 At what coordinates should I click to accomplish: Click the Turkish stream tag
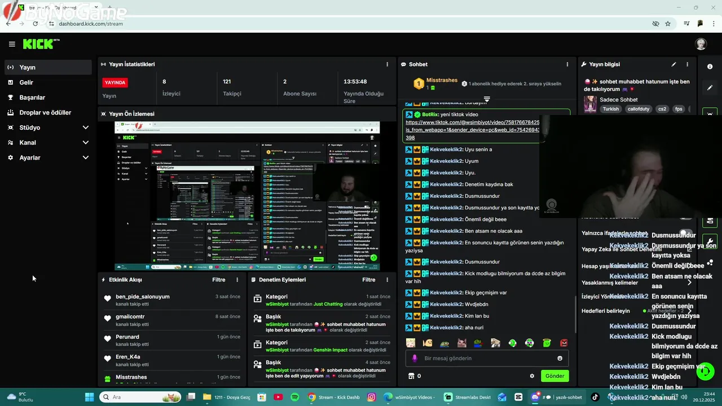click(x=610, y=109)
